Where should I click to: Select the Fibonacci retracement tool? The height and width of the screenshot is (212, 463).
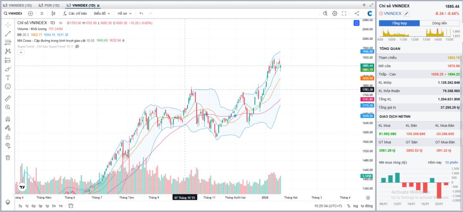8,42
